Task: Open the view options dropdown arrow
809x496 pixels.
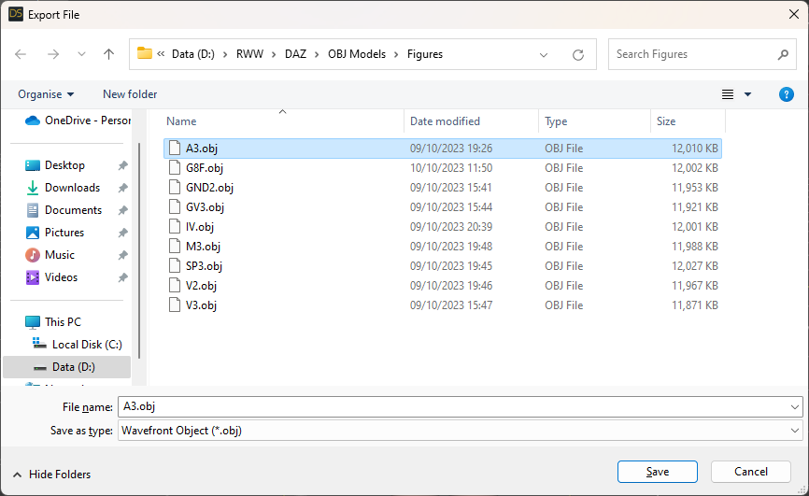Action: (747, 94)
